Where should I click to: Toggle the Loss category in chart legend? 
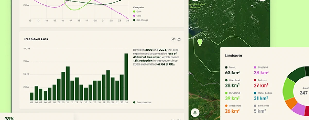(x=139, y=16)
